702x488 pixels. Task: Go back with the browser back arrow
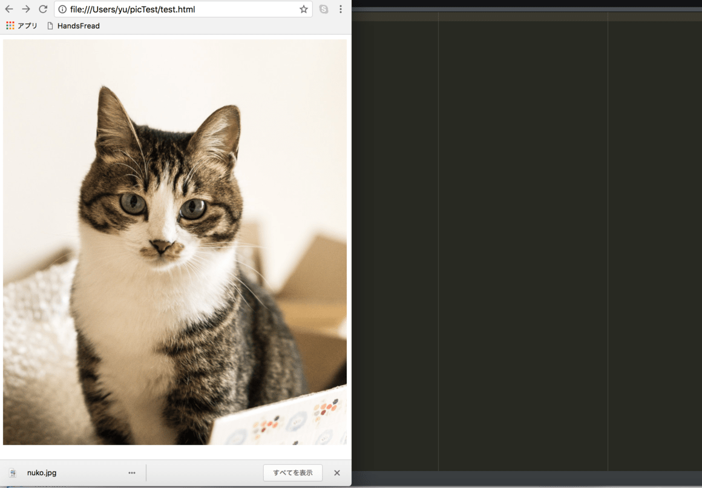[x=9, y=9]
